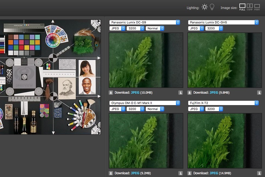The image size is (265, 177).
Task: Open the Normal mode dropdown for Lumix DC-G9
Action: (x=155, y=28)
